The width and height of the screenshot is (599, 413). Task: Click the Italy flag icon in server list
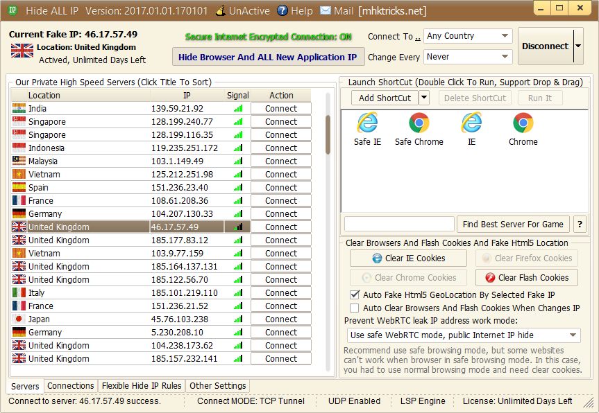19,293
